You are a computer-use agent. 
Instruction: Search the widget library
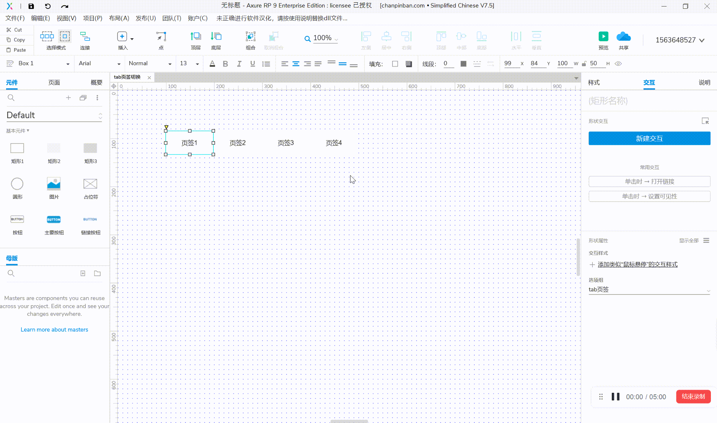pyautogui.click(x=11, y=98)
